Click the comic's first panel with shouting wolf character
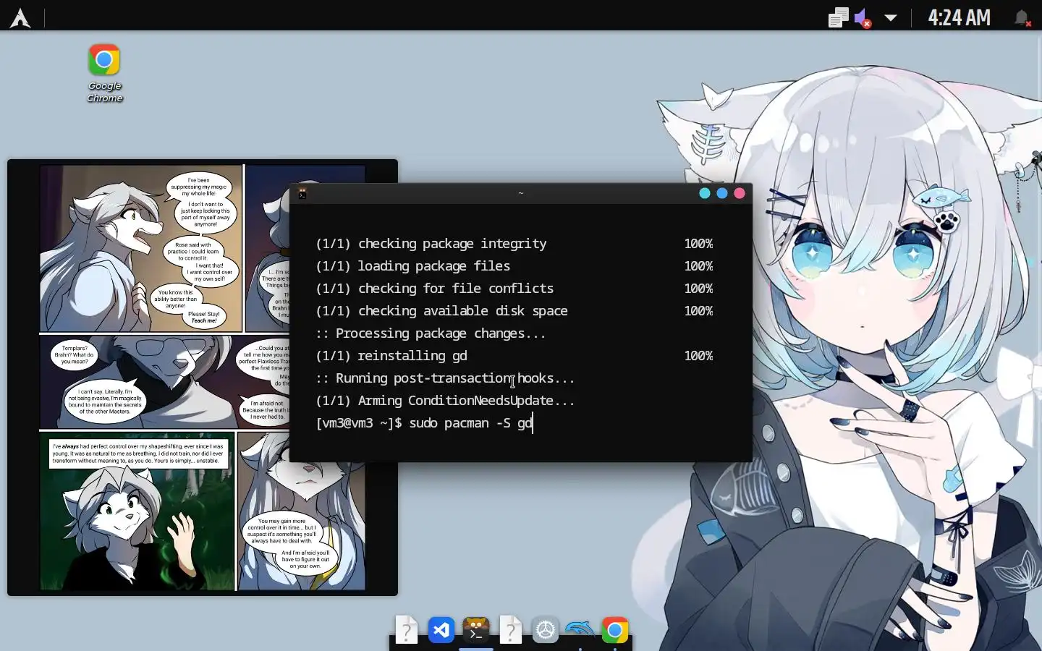The image size is (1042, 651). 141,248
